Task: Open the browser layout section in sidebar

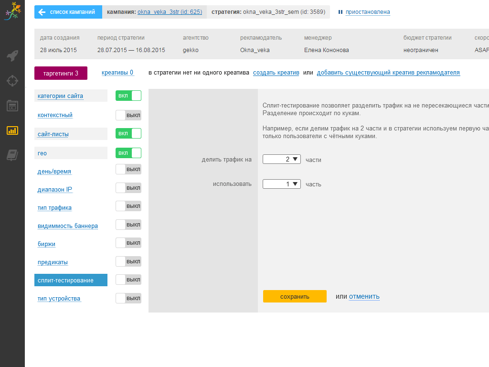Action: pyautogui.click(x=12, y=106)
